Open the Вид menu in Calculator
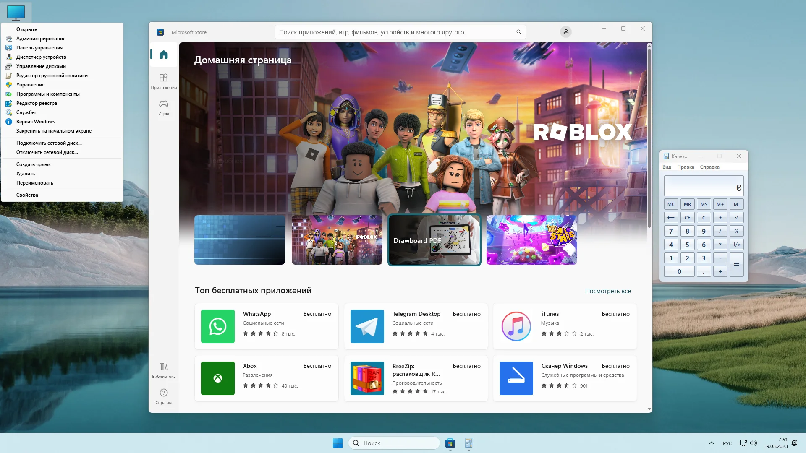 coord(667,167)
